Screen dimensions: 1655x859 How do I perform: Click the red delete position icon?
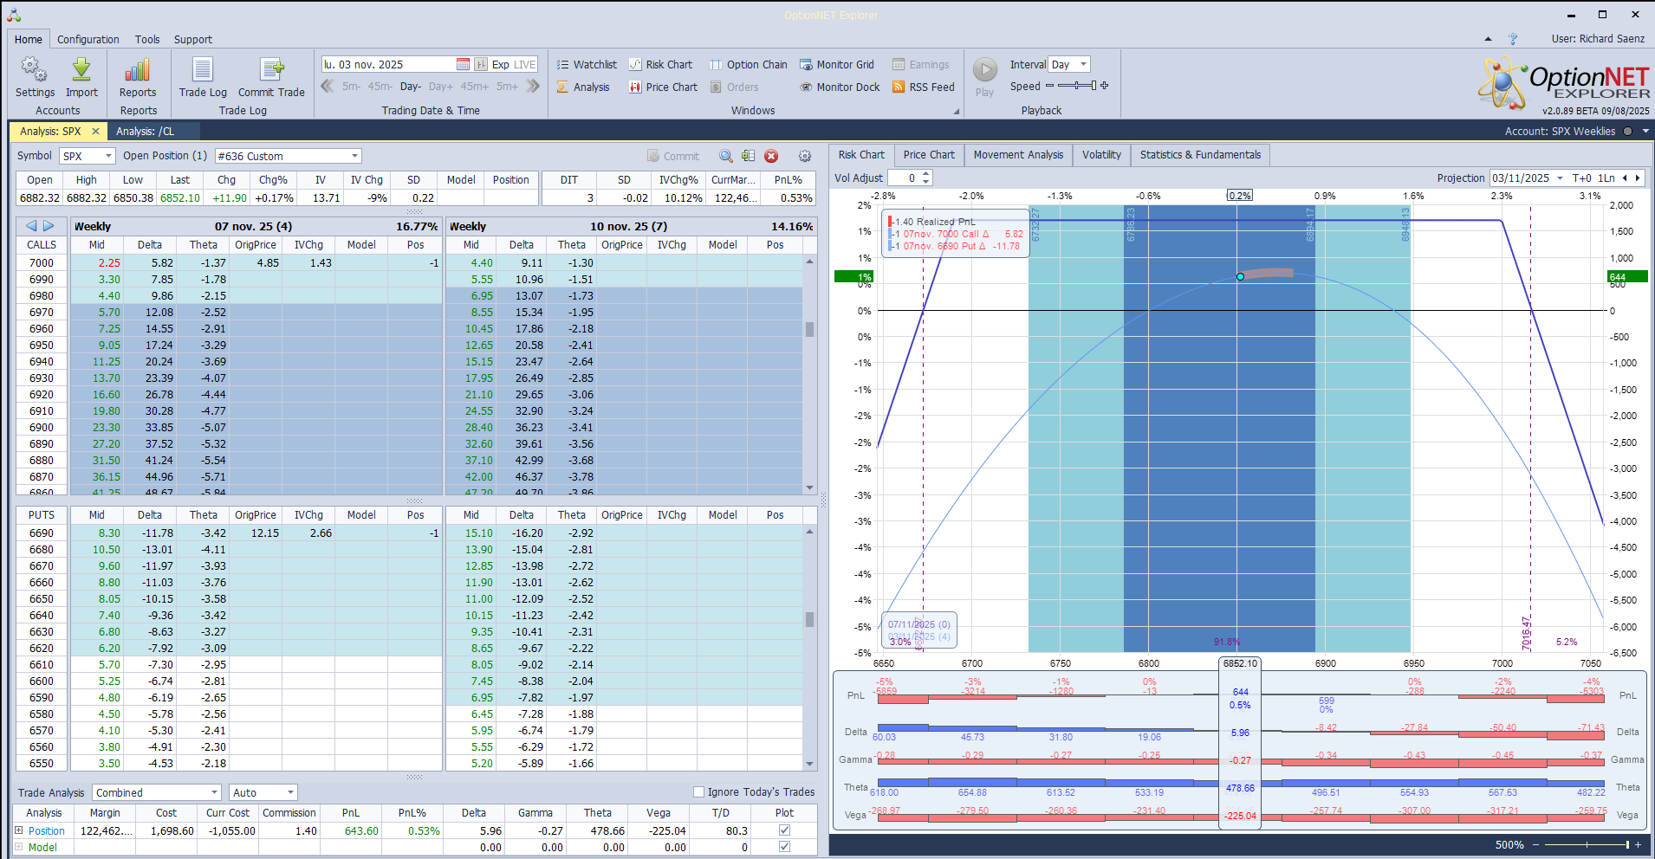771,156
